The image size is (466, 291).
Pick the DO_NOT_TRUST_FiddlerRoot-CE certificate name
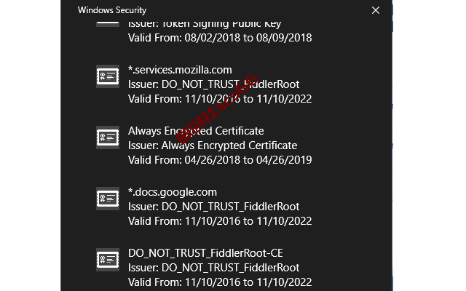coord(205,253)
